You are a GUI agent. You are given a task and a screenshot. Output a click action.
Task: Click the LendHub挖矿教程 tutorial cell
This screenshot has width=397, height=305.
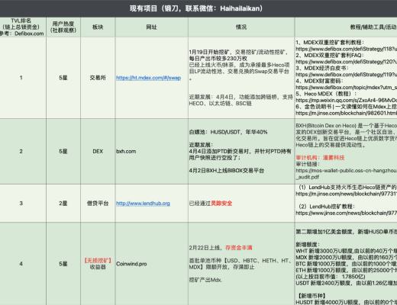click(346, 204)
